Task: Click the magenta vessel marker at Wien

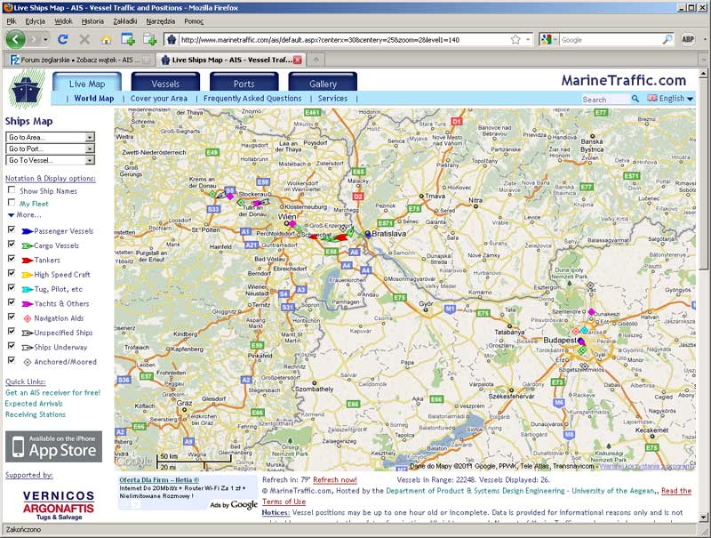Action: coord(292,223)
